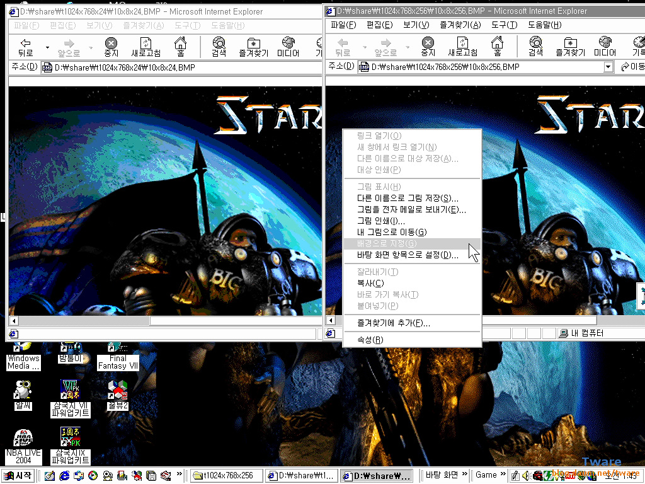The width and height of the screenshot is (645, 484).
Task: Click the 시작 Start button
Action: click(x=18, y=476)
